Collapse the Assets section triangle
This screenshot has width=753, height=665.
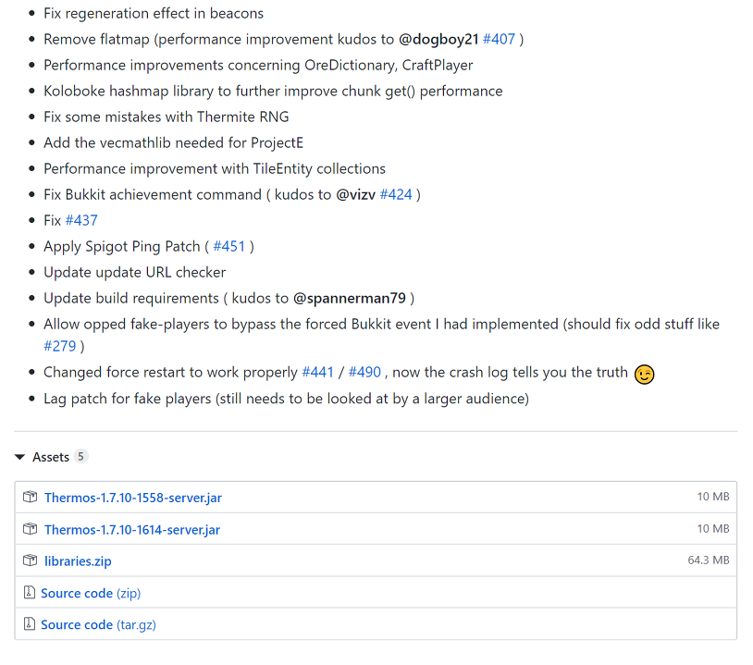(19, 457)
